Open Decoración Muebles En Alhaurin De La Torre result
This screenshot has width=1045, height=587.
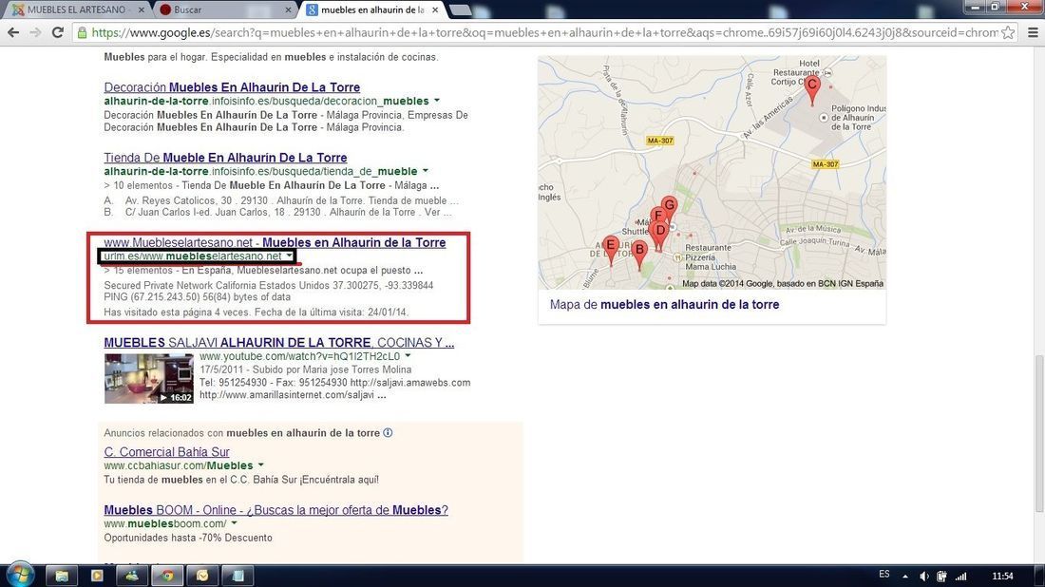coord(232,87)
